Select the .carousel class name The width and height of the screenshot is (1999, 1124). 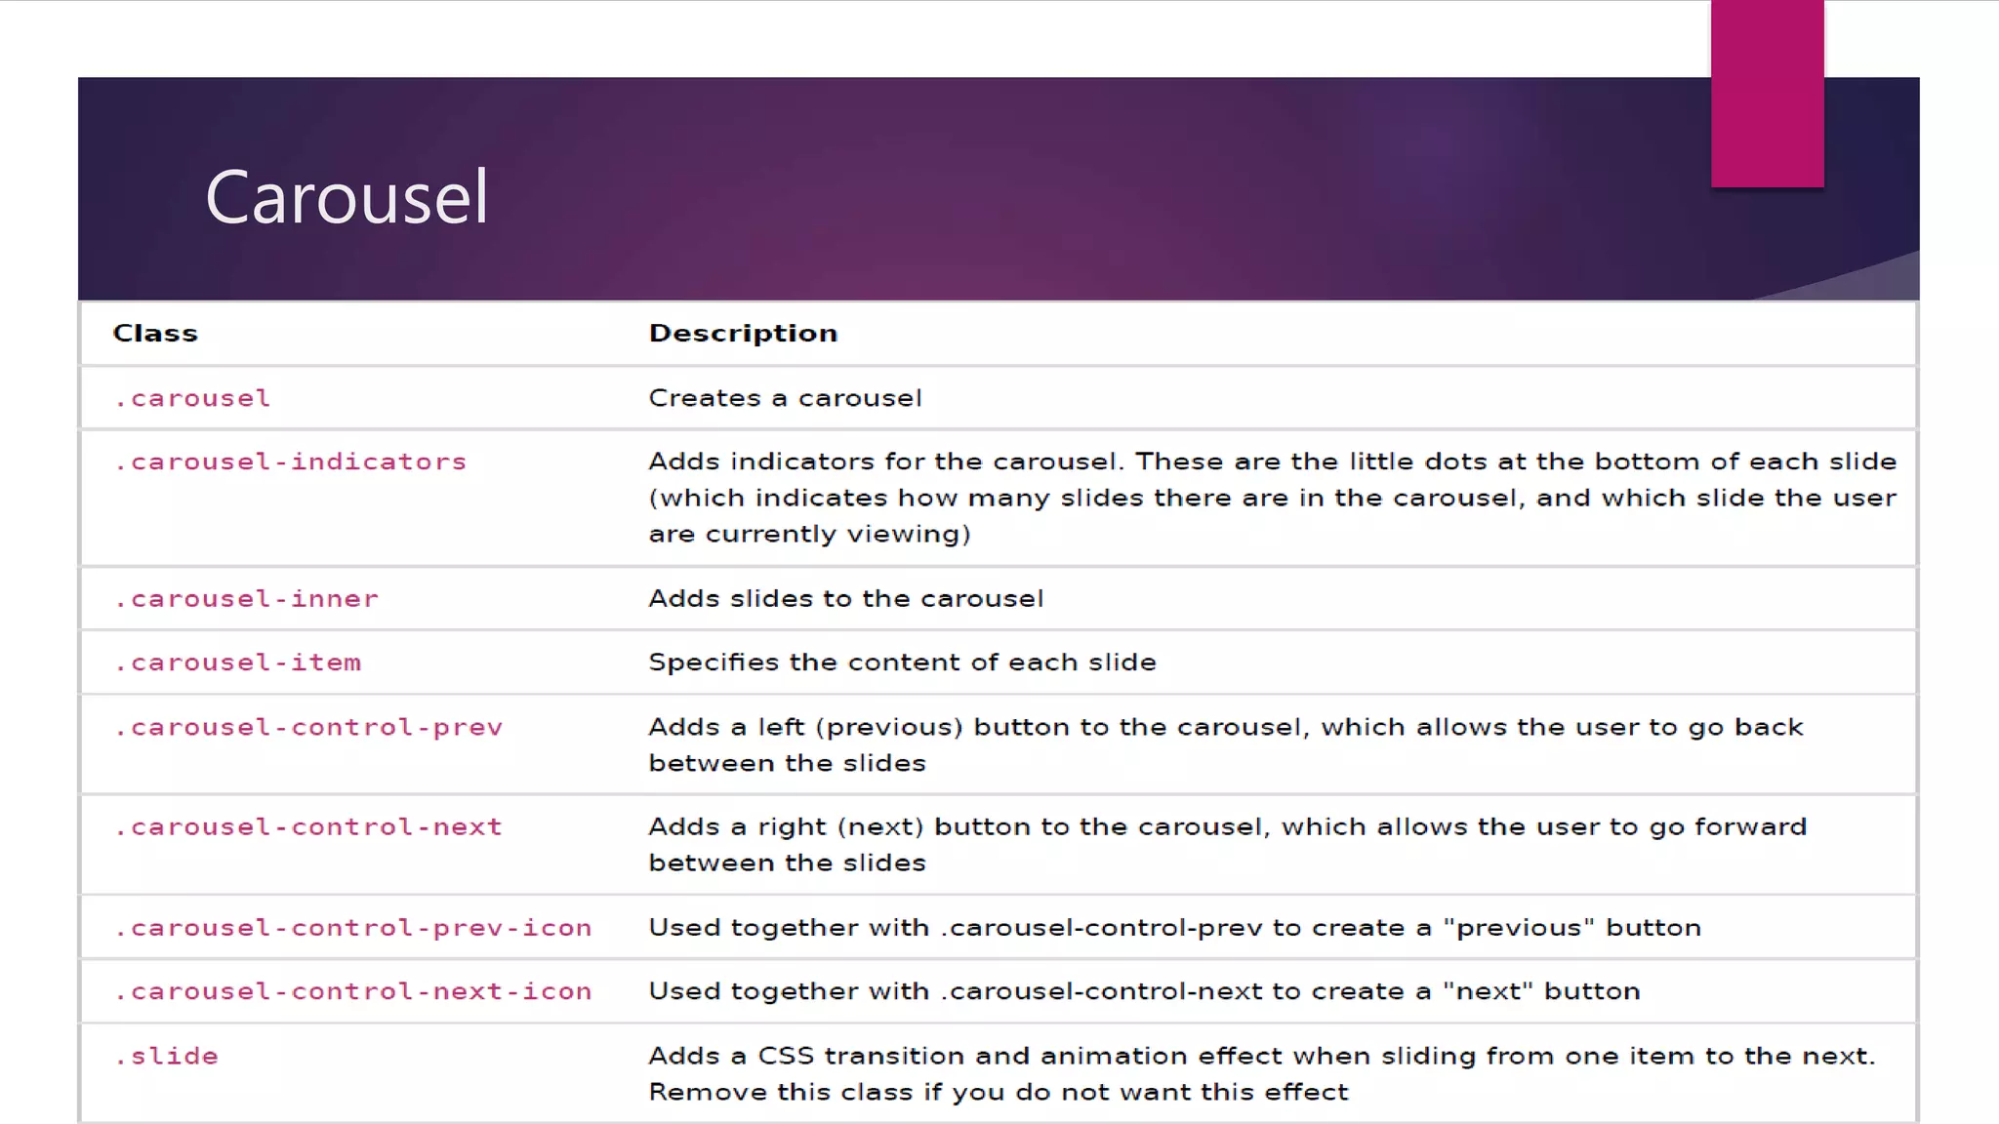(192, 398)
